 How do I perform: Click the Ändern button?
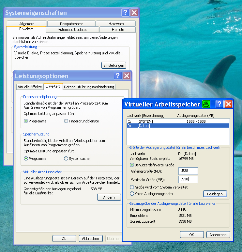(x=109, y=197)
